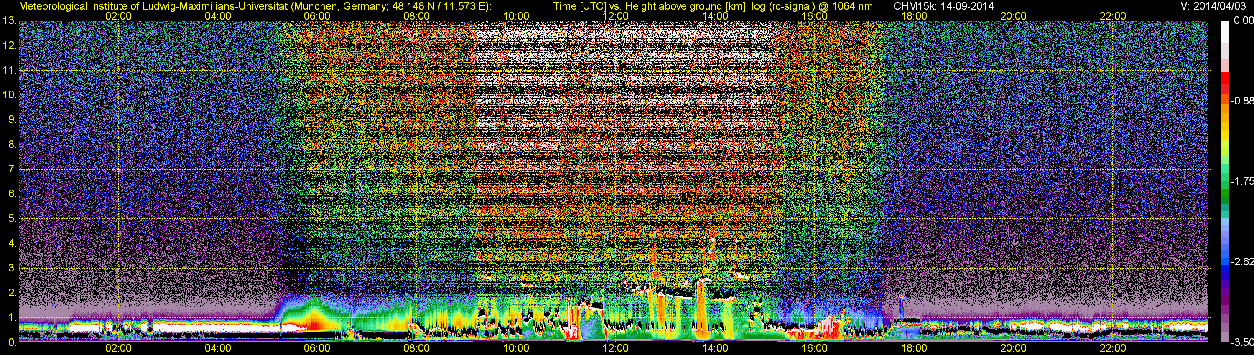The height and width of the screenshot is (355, 1254).
Task: Click the 14:00 label on the bottom time axis
Action: pyautogui.click(x=715, y=348)
